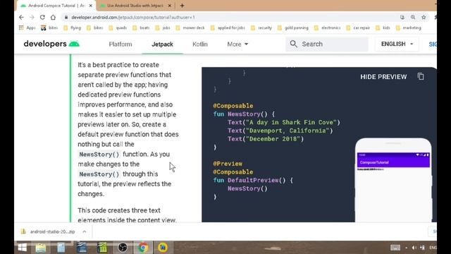Open the browser home page
This screenshot has width=451, height=254.
(53, 17)
